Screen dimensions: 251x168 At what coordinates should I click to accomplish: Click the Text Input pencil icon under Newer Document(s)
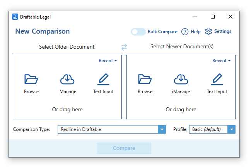tap(217, 79)
